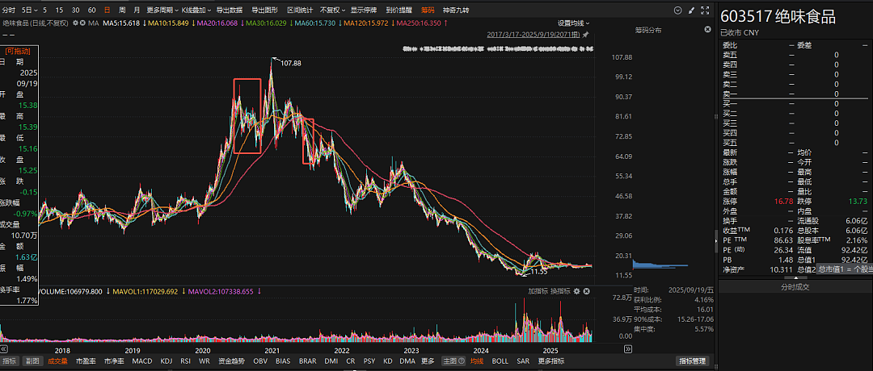Close the MA overlay with the X icon
Screen dimensions: 873x371
point(82,23)
